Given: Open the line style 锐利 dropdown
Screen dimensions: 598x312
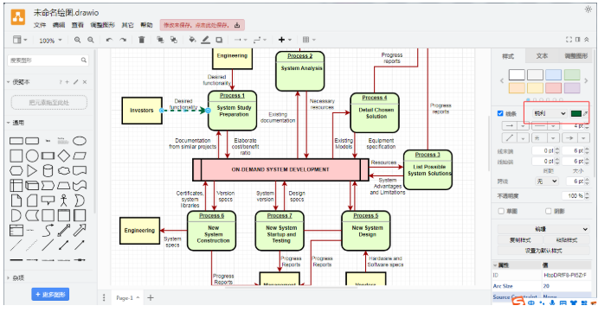Looking at the screenshot, I should (x=550, y=113).
